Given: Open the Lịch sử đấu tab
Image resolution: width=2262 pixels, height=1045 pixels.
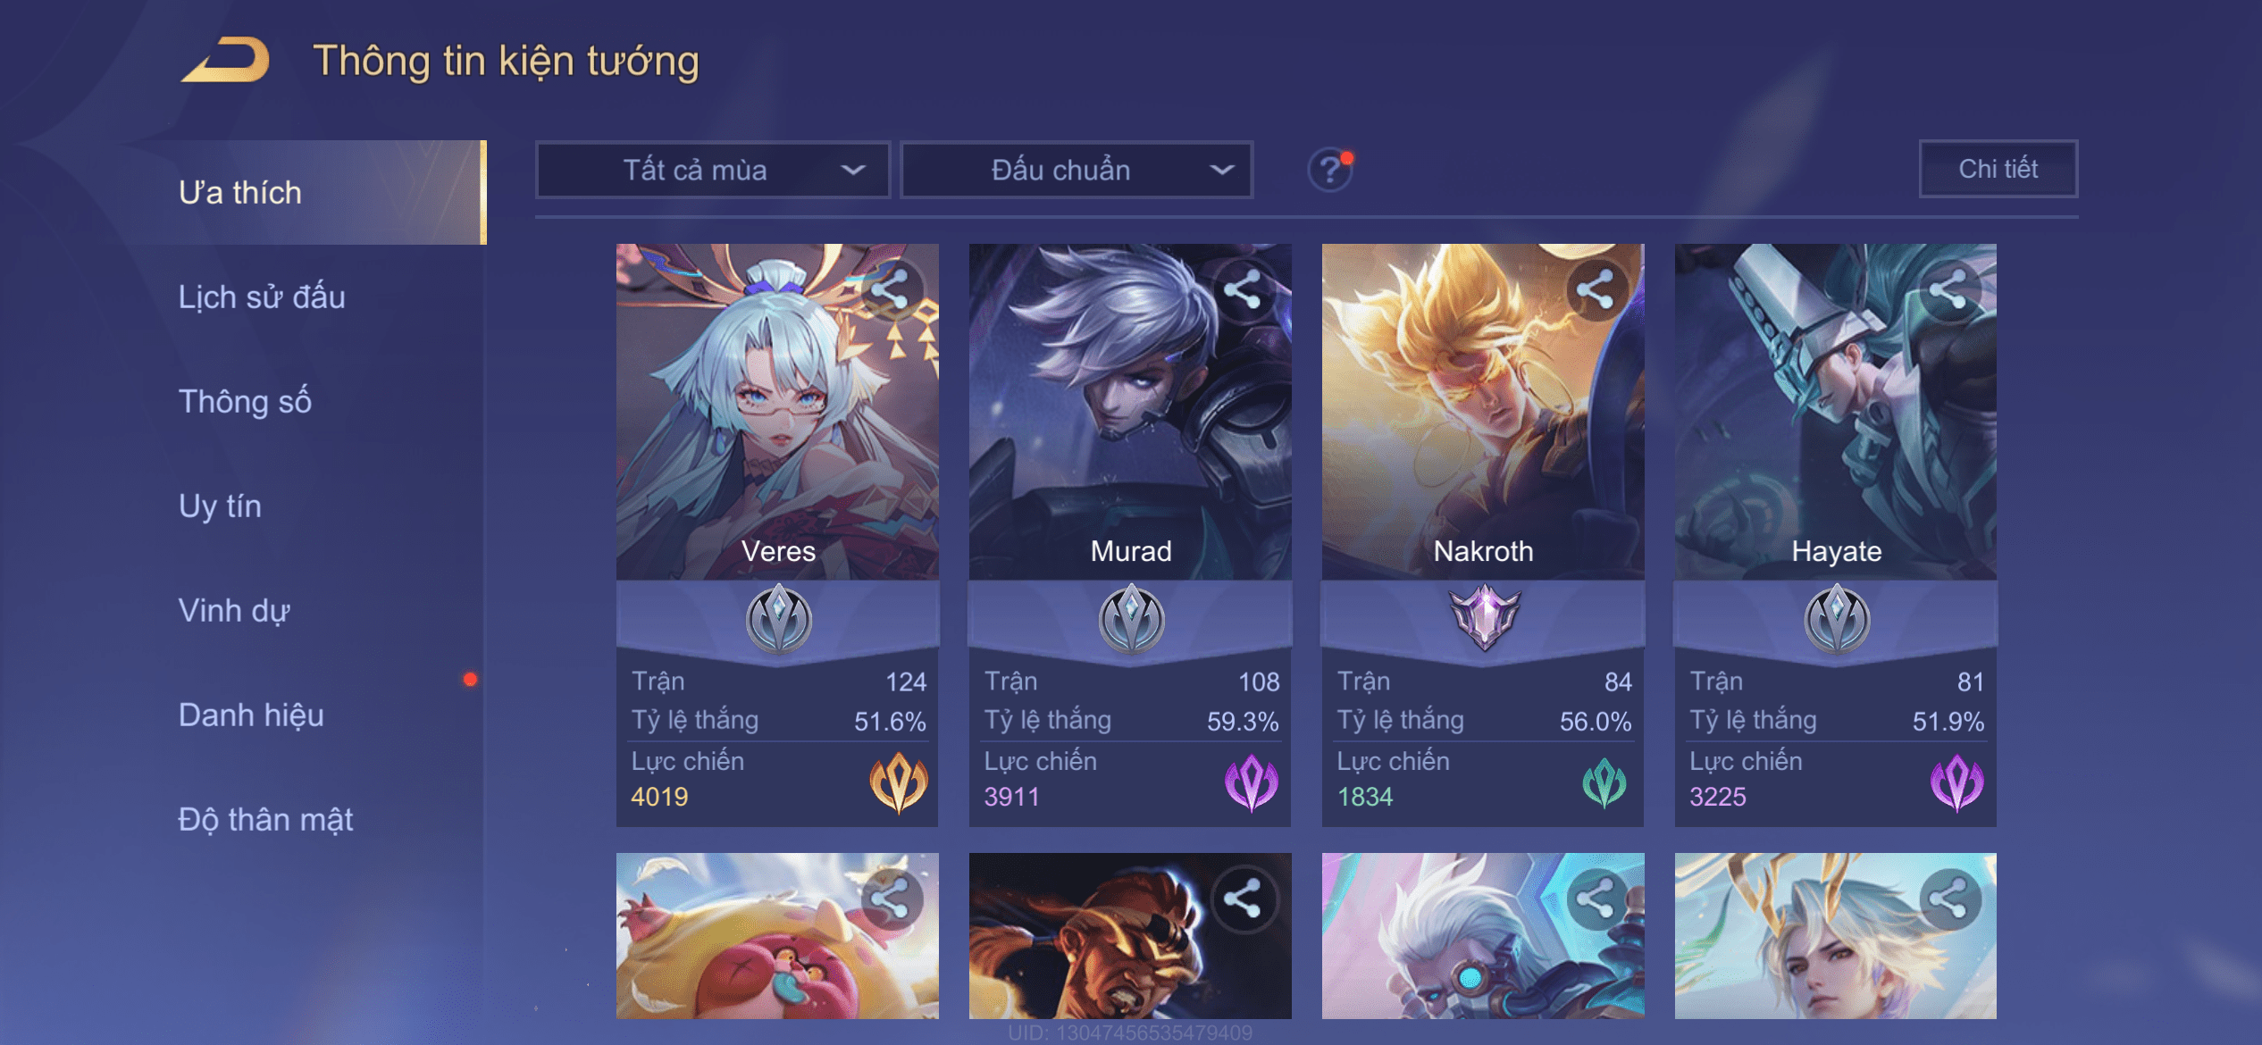Looking at the screenshot, I should point(262,297).
